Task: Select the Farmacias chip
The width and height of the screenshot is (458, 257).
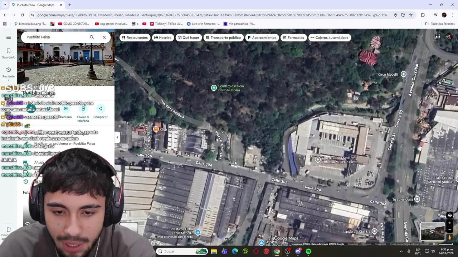Action: pos(293,37)
